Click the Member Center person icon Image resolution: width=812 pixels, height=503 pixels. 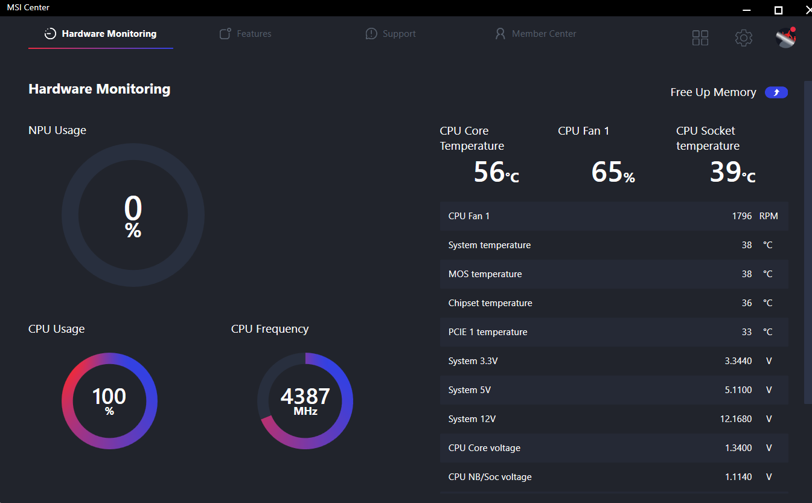[500, 34]
